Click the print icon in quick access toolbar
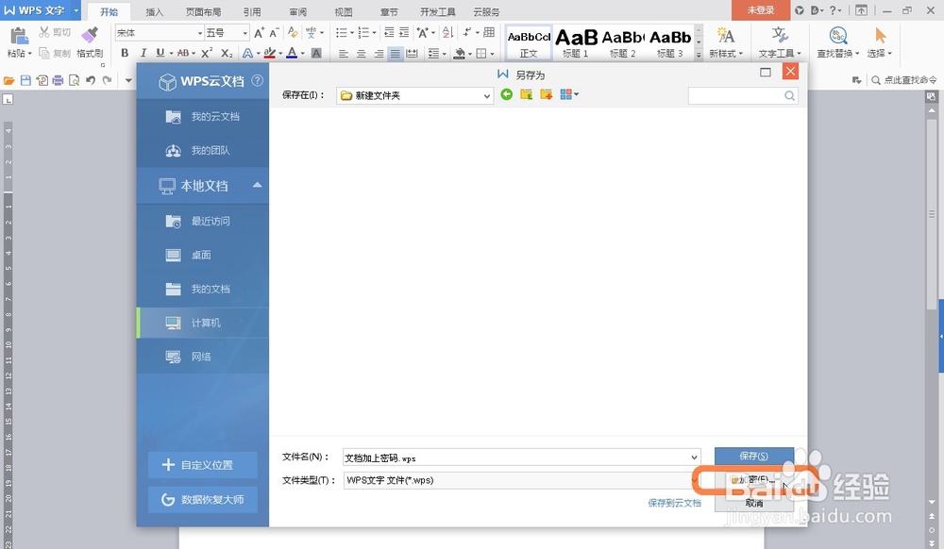 coord(58,80)
